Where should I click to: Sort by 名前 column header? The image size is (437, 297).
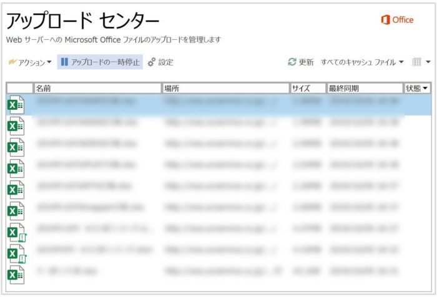click(x=97, y=89)
